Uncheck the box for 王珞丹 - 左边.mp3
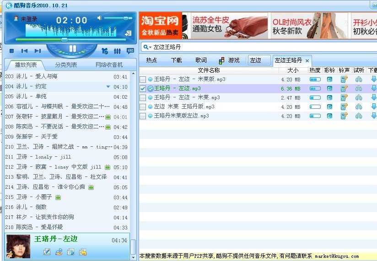Image resolution: width=377 pixels, height=261 pixels. [x=143, y=89]
